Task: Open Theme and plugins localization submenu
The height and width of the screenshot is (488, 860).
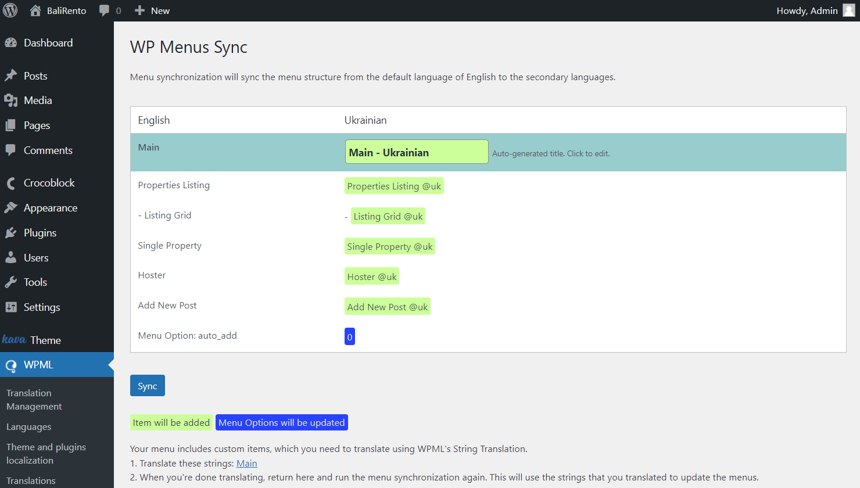Action: [x=46, y=454]
